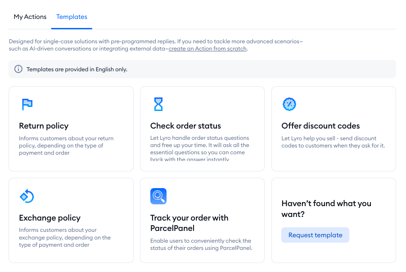Switch to the My Actions tab
This screenshot has height=272, width=406.
tap(30, 17)
